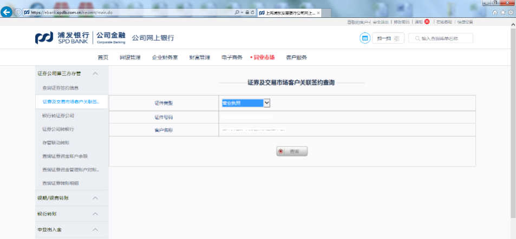
Task: Expand the 中登出入金 sidebar section
Action: [x=95, y=230]
